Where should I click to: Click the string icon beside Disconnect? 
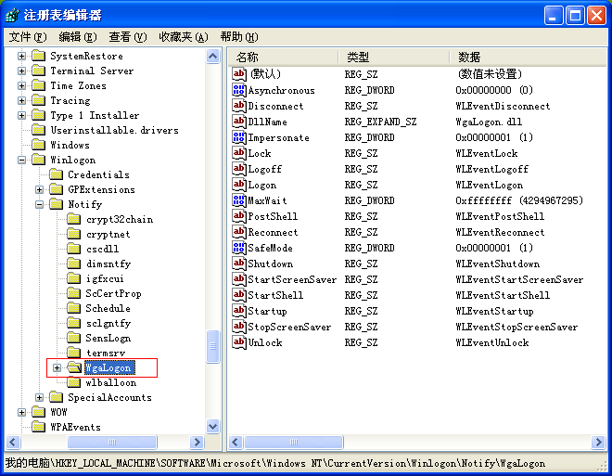[239, 106]
